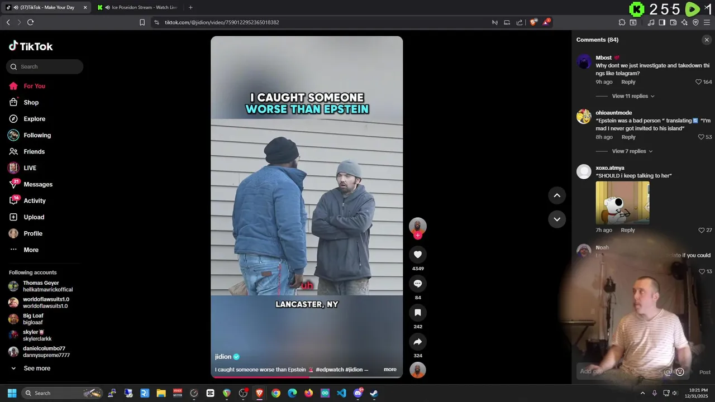
Task: Reply to Mbost's comment
Action: click(628, 82)
